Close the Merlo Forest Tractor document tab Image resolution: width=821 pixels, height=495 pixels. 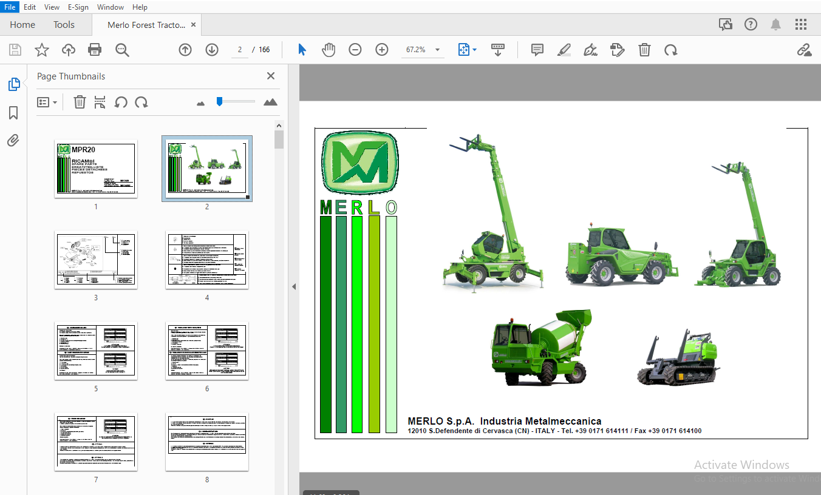193,25
